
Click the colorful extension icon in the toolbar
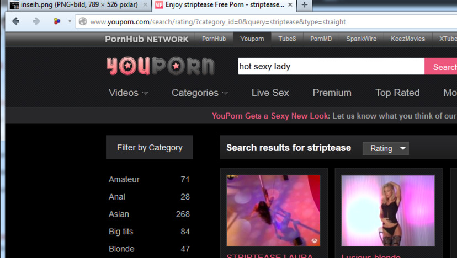57,21
